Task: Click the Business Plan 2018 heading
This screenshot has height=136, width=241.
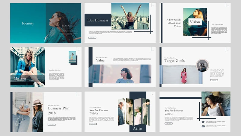Action: click(x=58, y=111)
